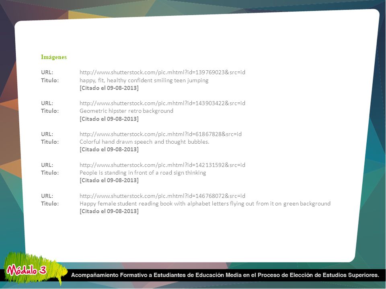
Task: Click the Shutterstock URL with id=139769023
Action: (162, 72)
